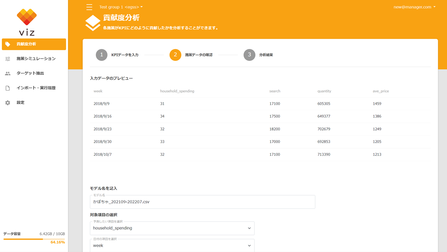Click quantity value 692853
447x252 pixels.
(324, 142)
